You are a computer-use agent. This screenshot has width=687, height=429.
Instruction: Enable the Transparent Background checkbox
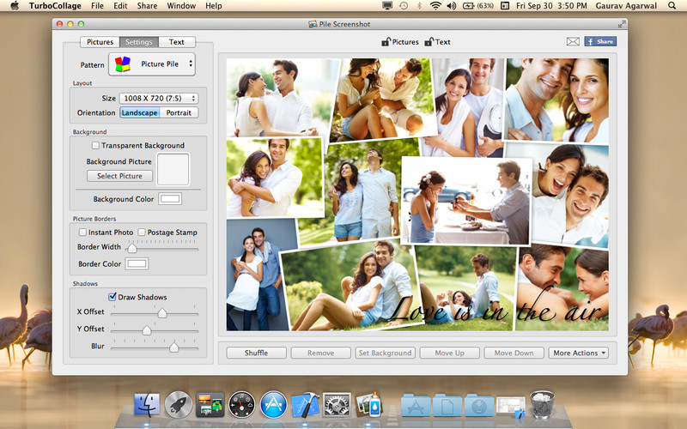96,146
